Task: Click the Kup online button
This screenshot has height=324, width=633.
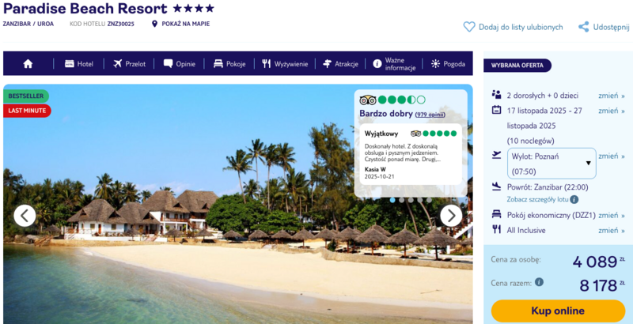Action: [558, 311]
